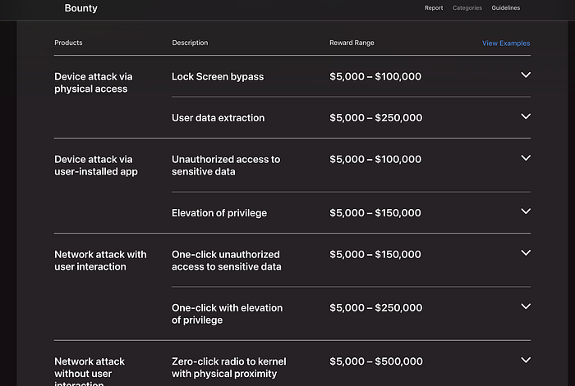Click Network attack with user interaction
This screenshot has height=386, width=575.
(x=100, y=261)
